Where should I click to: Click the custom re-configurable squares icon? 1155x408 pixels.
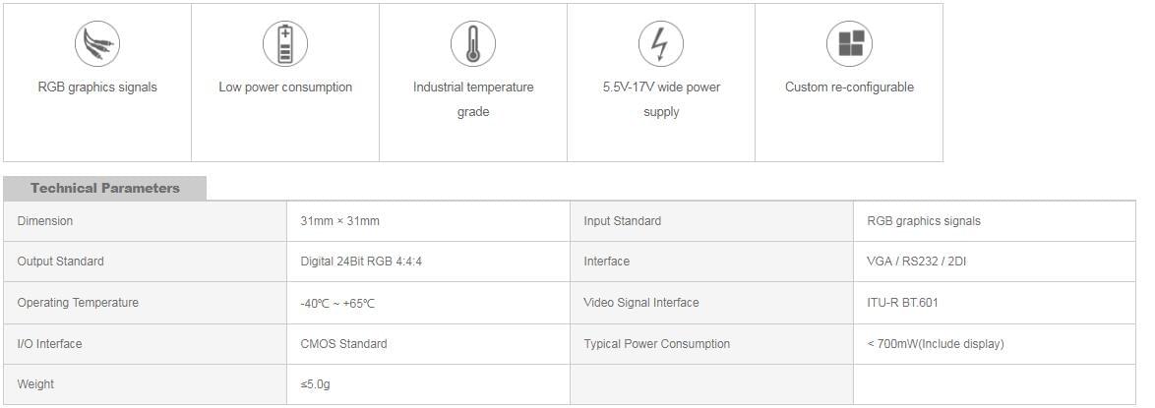tap(849, 43)
